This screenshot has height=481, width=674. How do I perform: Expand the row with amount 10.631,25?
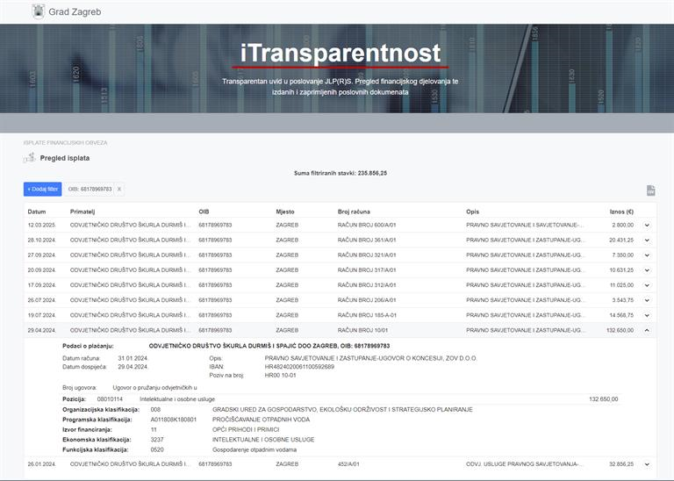(x=647, y=269)
